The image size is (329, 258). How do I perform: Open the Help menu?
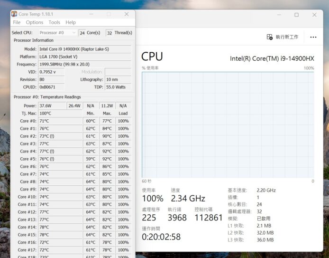click(71, 22)
